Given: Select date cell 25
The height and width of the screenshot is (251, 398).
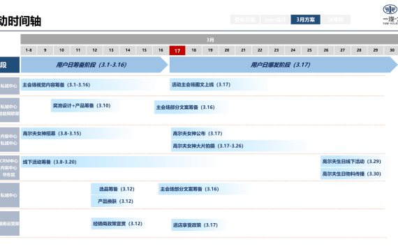Looking at the screenshot, I should click(x=309, y=50).
